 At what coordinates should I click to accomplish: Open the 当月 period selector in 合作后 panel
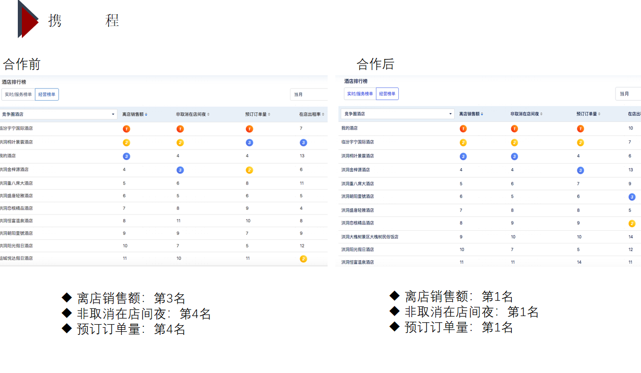coord(628,94)
